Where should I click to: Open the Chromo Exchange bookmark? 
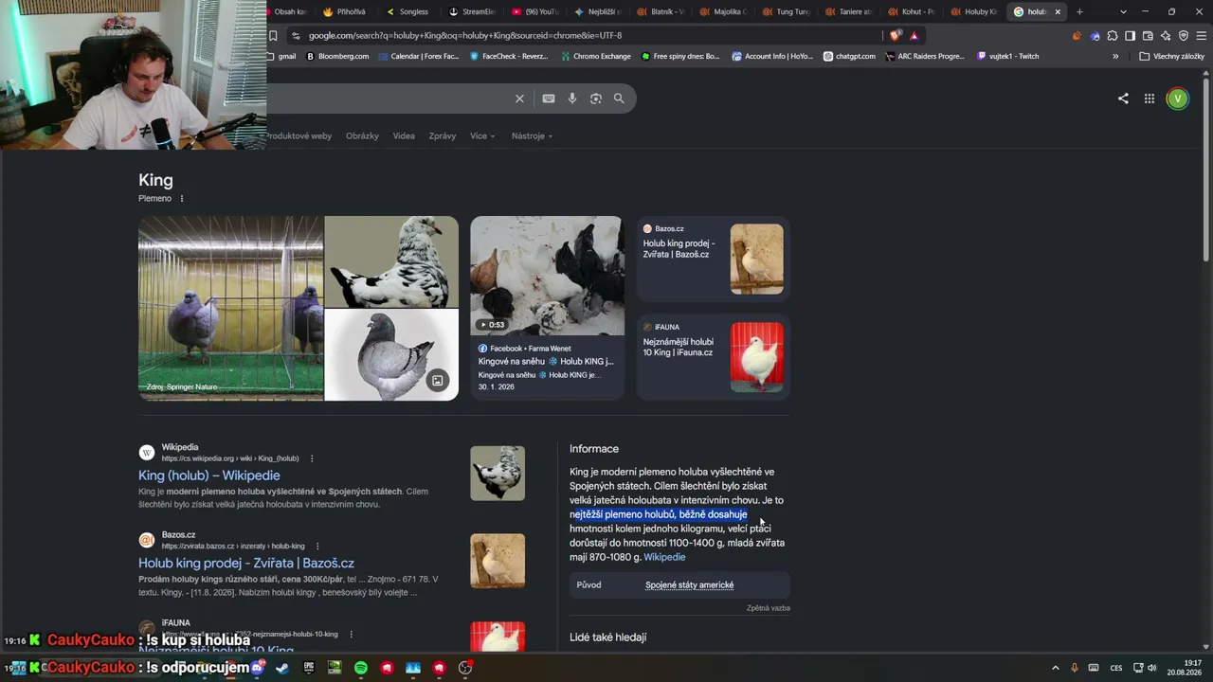point(595,56)
